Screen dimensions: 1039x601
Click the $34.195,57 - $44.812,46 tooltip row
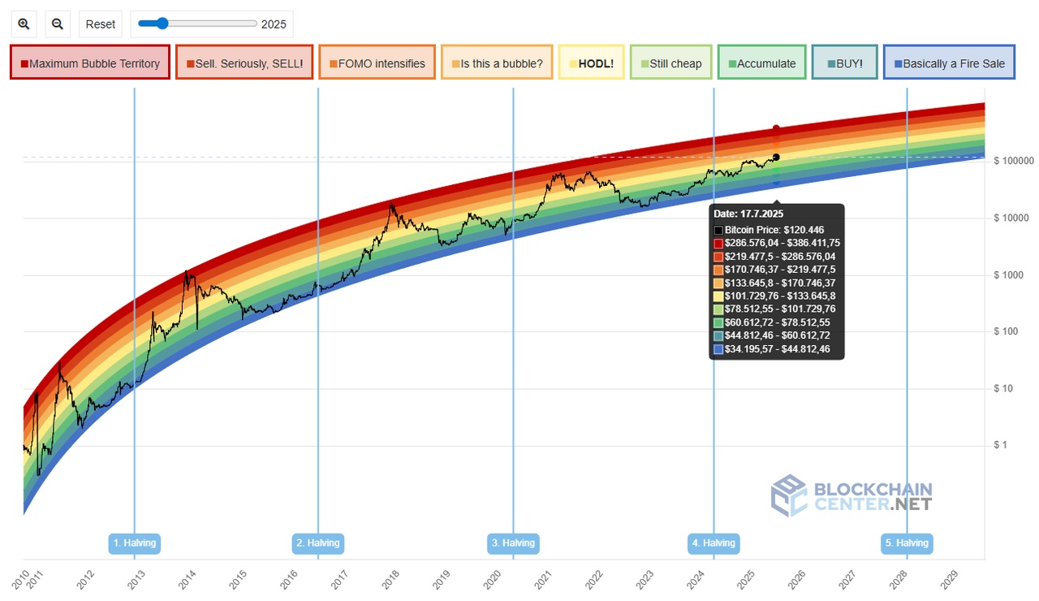tap(772, 349)
